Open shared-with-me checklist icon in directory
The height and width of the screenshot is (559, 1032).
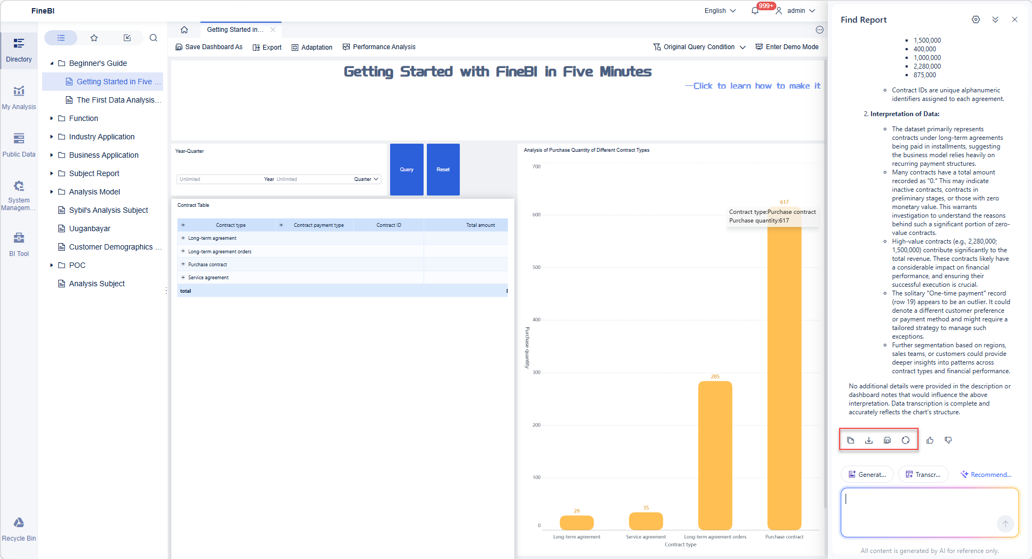click(x=127, y=38)
